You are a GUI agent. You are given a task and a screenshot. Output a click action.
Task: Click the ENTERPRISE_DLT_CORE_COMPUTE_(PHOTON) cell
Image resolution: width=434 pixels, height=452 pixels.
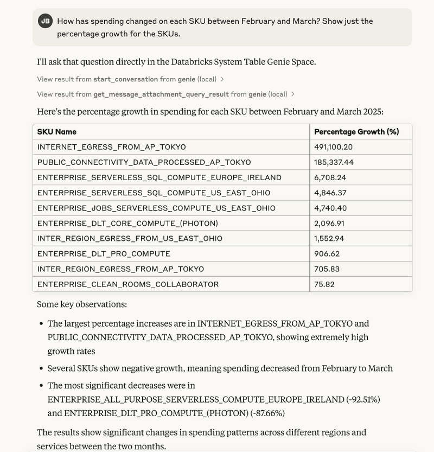pos(171,224)
